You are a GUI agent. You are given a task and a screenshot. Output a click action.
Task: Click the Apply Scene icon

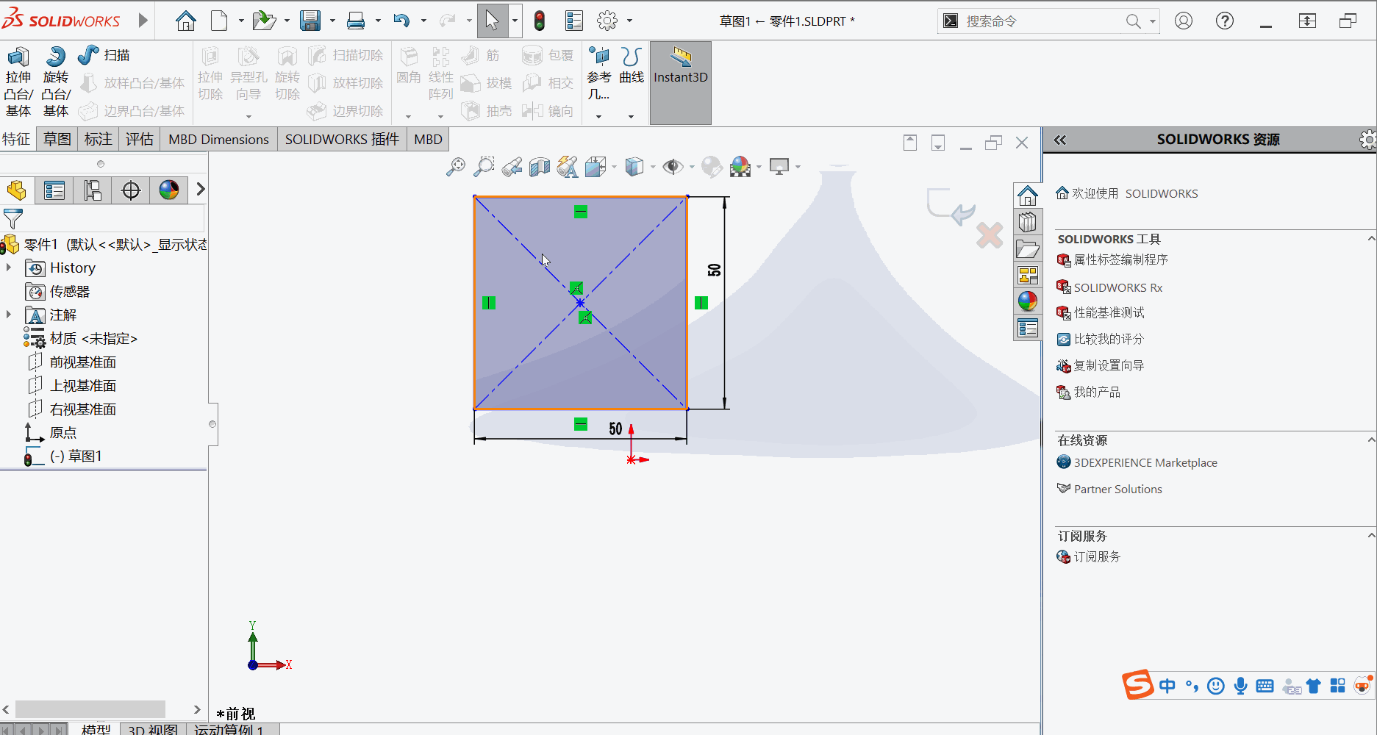(x=740, y=167)
